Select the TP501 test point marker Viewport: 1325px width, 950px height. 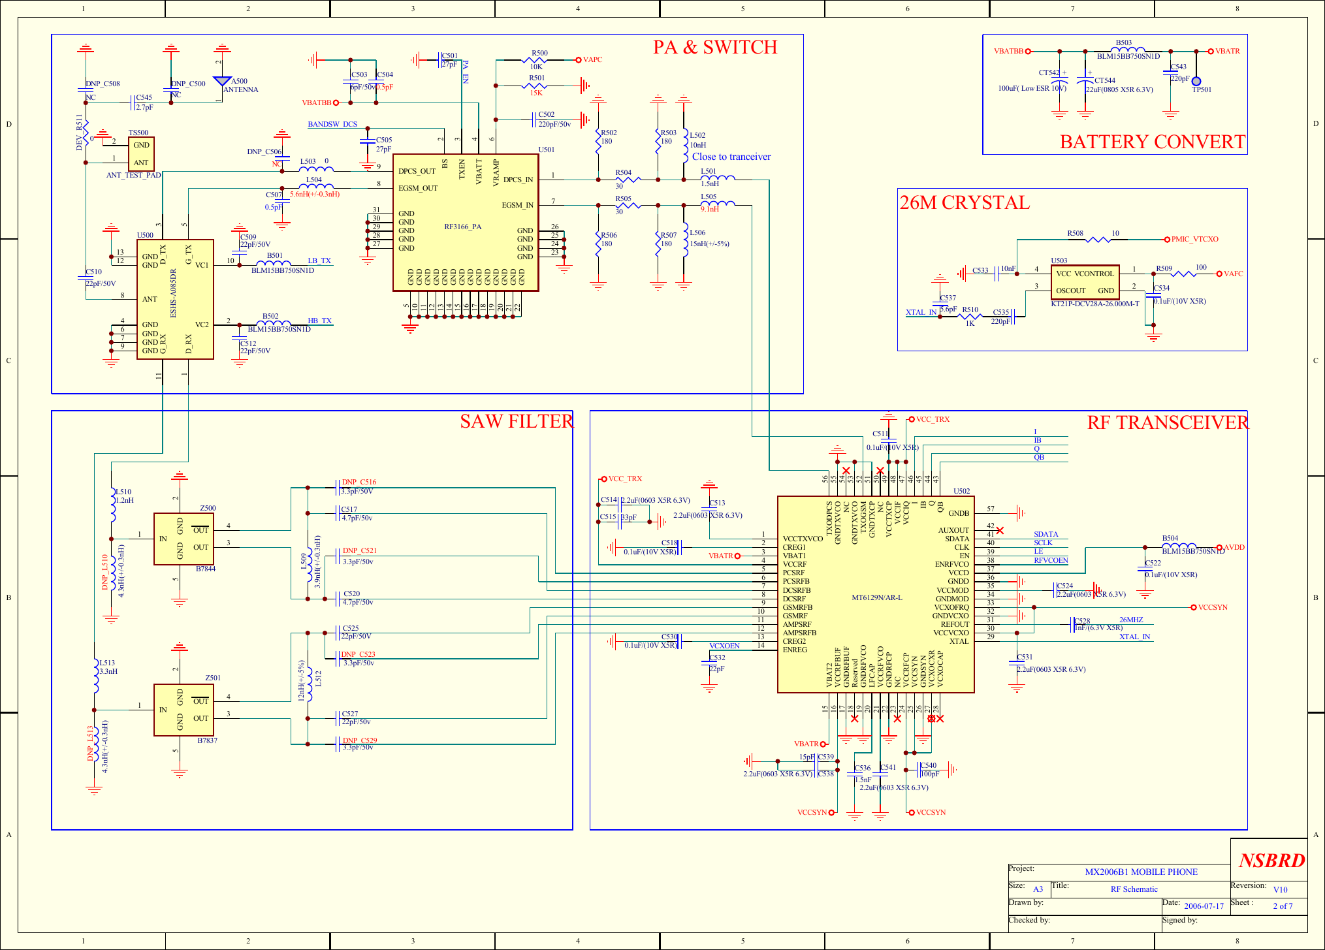[1196, 82]
